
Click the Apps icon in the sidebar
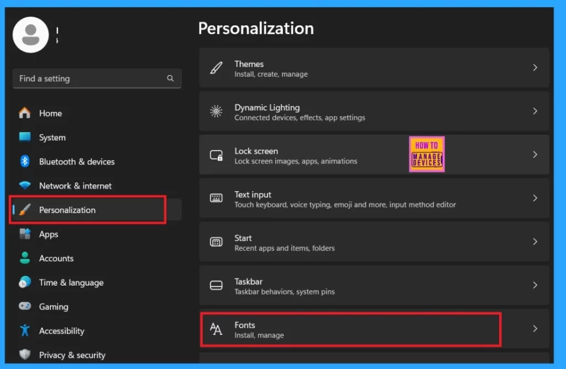click(x=24, y=234)
